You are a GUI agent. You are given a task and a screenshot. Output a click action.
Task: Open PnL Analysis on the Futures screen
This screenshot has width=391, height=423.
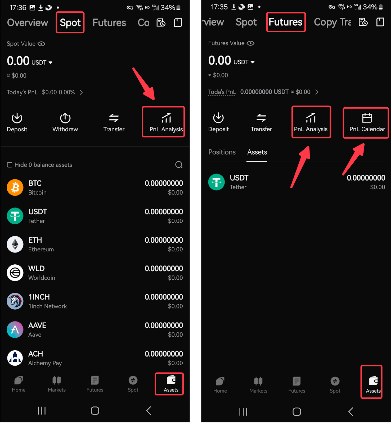[x=311, y=122]
